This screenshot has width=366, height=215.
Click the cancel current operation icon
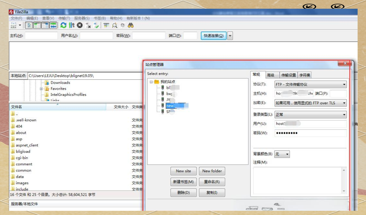point(80,25)
